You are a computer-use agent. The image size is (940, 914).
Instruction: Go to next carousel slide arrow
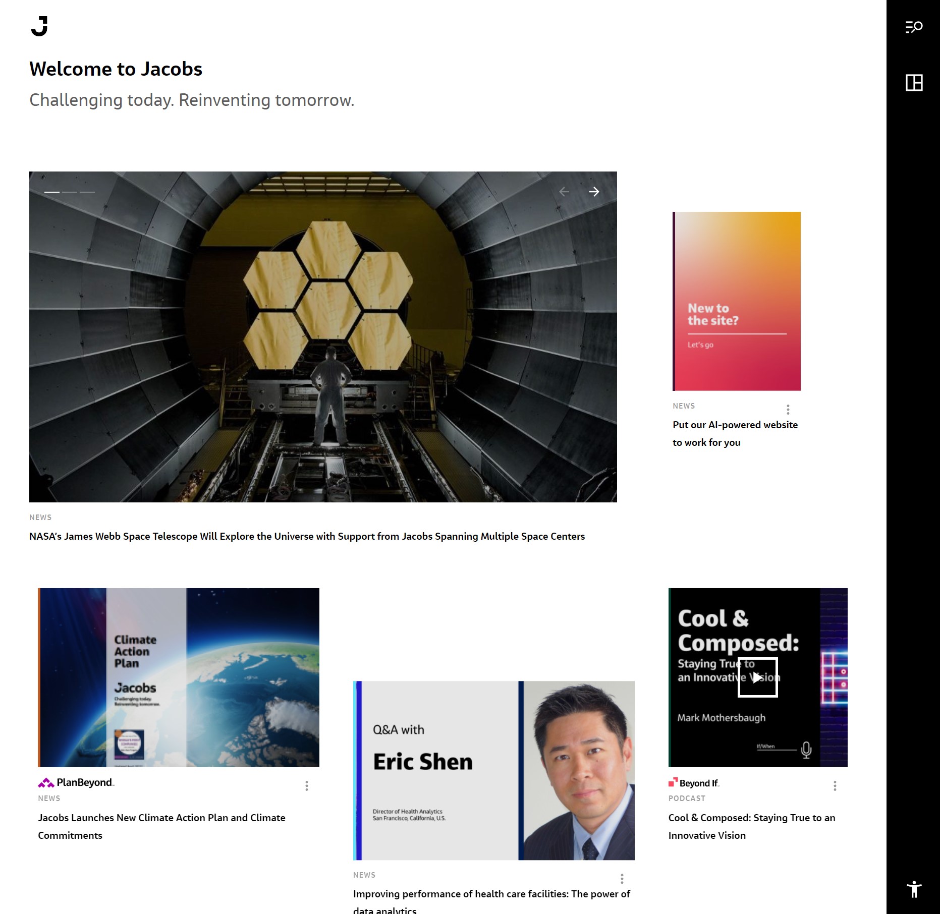[594, 192]
